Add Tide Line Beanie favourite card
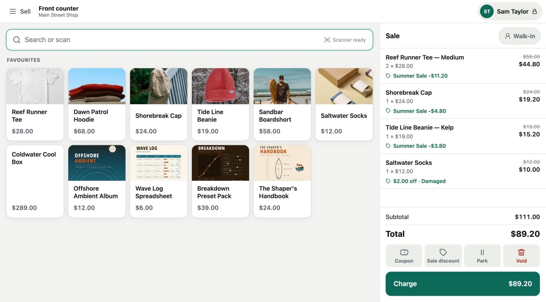 tap(220, 104)
